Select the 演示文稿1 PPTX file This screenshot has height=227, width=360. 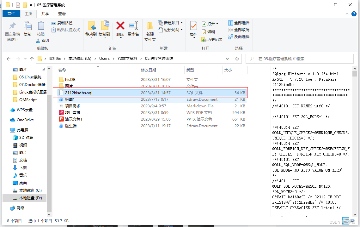click(x=152, y=119)
